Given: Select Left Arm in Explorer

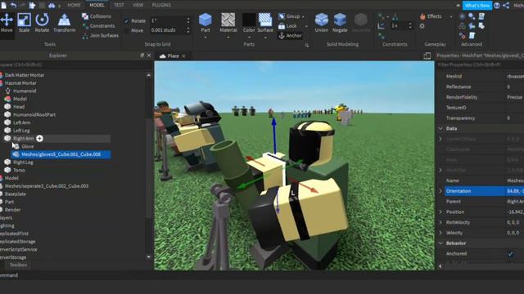Looking at the screenshot, I should 22,122.
